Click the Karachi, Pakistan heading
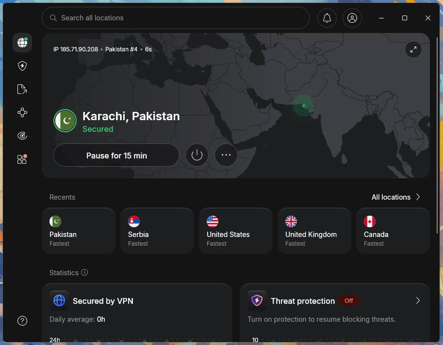This screenshot has width=443, height=345. point(131,116)
